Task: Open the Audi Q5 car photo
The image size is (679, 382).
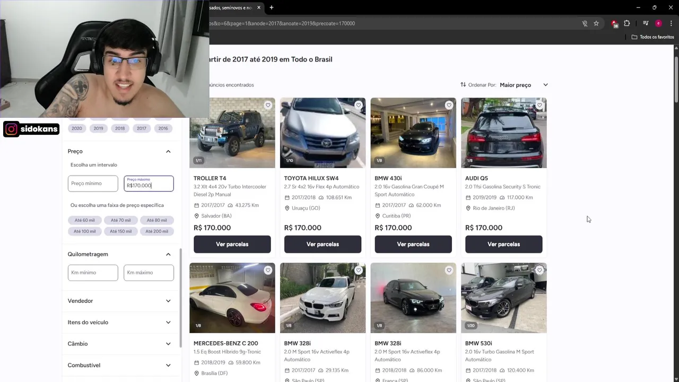Action: (504, 133)
